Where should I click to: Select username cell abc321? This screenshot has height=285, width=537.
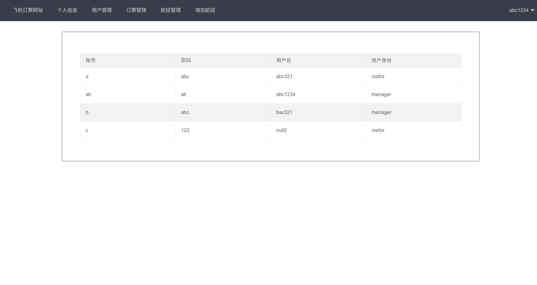click(318, 76)
